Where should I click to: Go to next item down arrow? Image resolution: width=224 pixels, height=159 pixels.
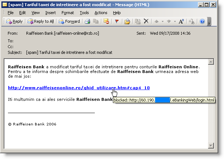click(169, 21)
